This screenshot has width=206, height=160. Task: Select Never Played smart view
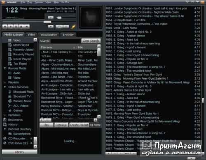click(x=22, y=59)
